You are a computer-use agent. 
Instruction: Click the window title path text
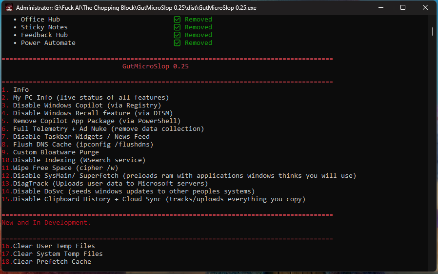[x=136, y=8]
